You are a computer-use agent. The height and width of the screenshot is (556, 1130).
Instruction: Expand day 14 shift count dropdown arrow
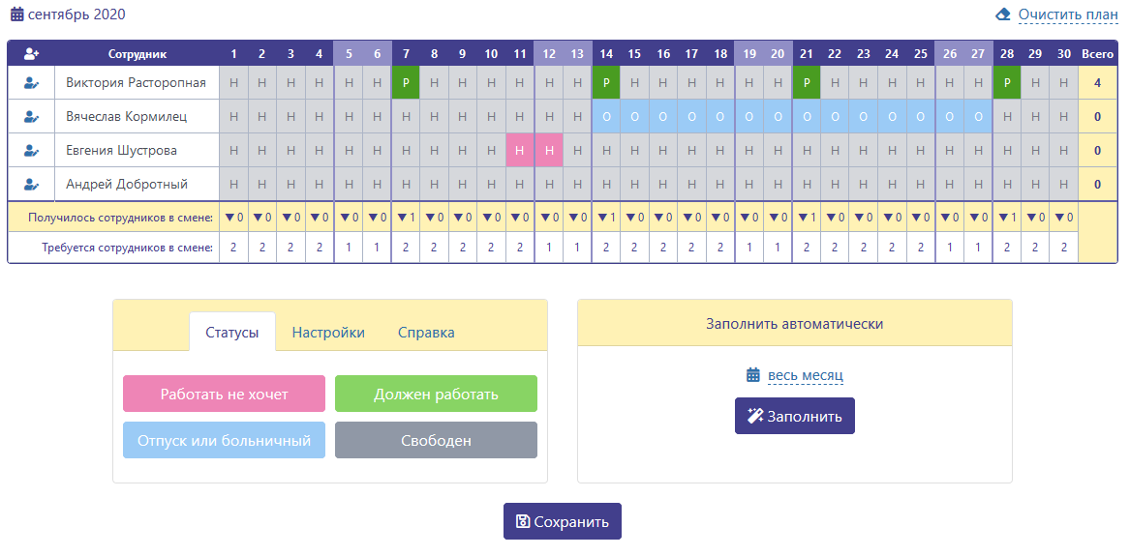[600, 218]
